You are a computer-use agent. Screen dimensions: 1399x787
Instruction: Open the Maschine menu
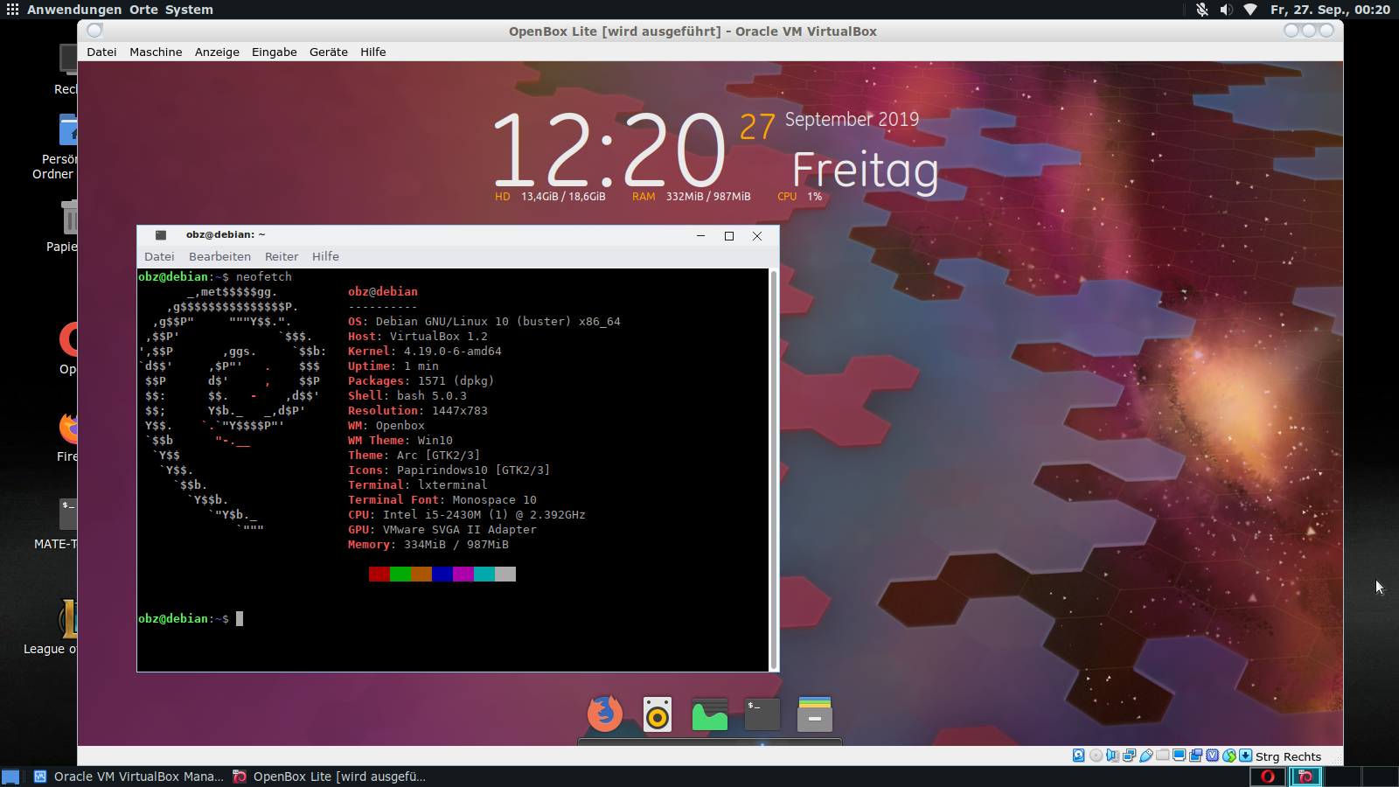(x=156, y=52)
